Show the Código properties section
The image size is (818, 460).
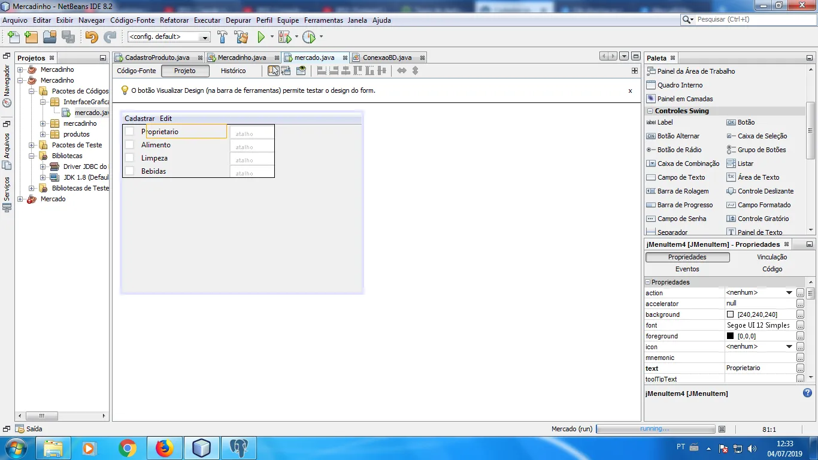pyautogui.click(x=772, y=269)
